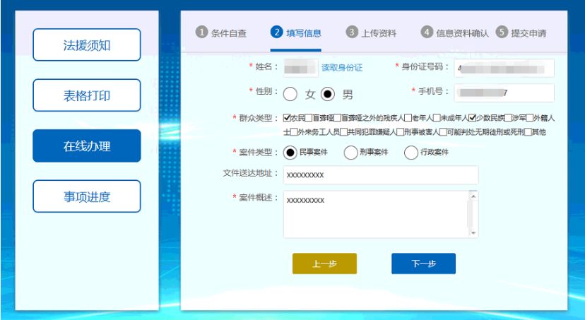Check the 刑事被害人 checkbox
Viewport: 585px width, 320px height.
point(401,131)
